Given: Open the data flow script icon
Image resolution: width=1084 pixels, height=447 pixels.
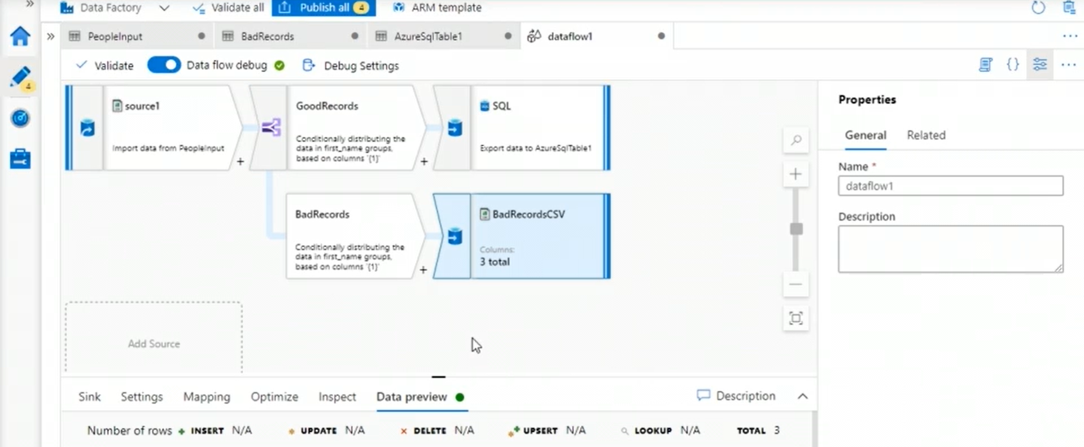Looking at the screenshot, I should 985,65.
